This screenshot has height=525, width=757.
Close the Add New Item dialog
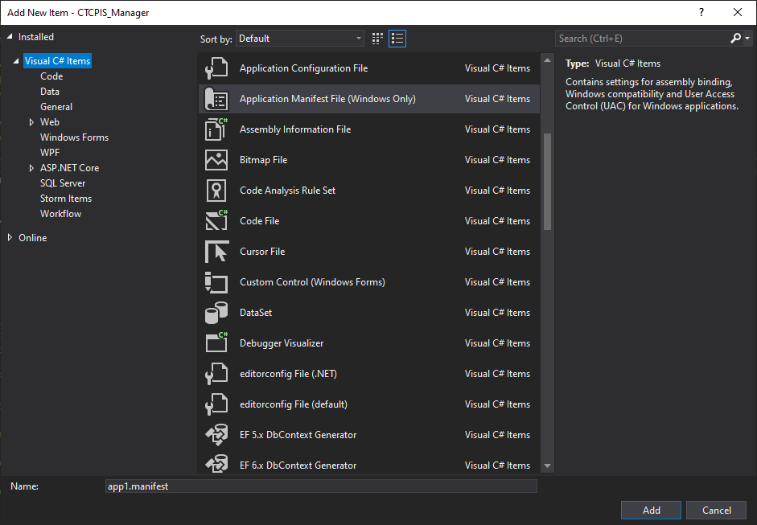(738, 13)
